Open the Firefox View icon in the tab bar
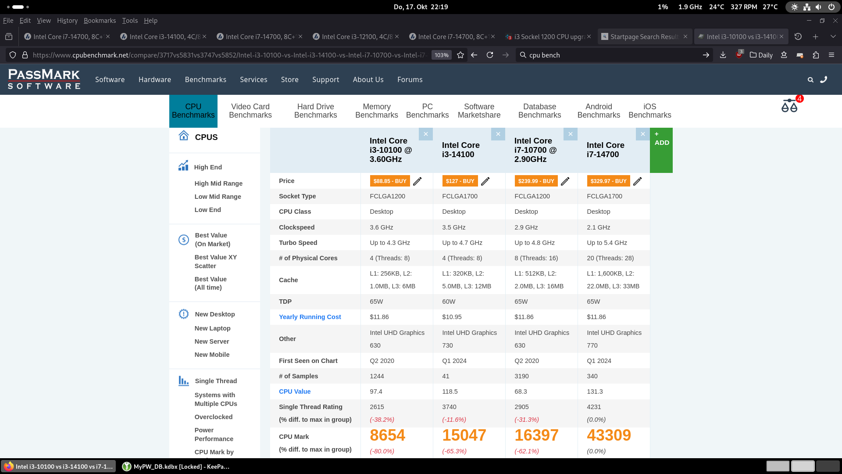This screenshot has height=474, width=842. [9, 37]
